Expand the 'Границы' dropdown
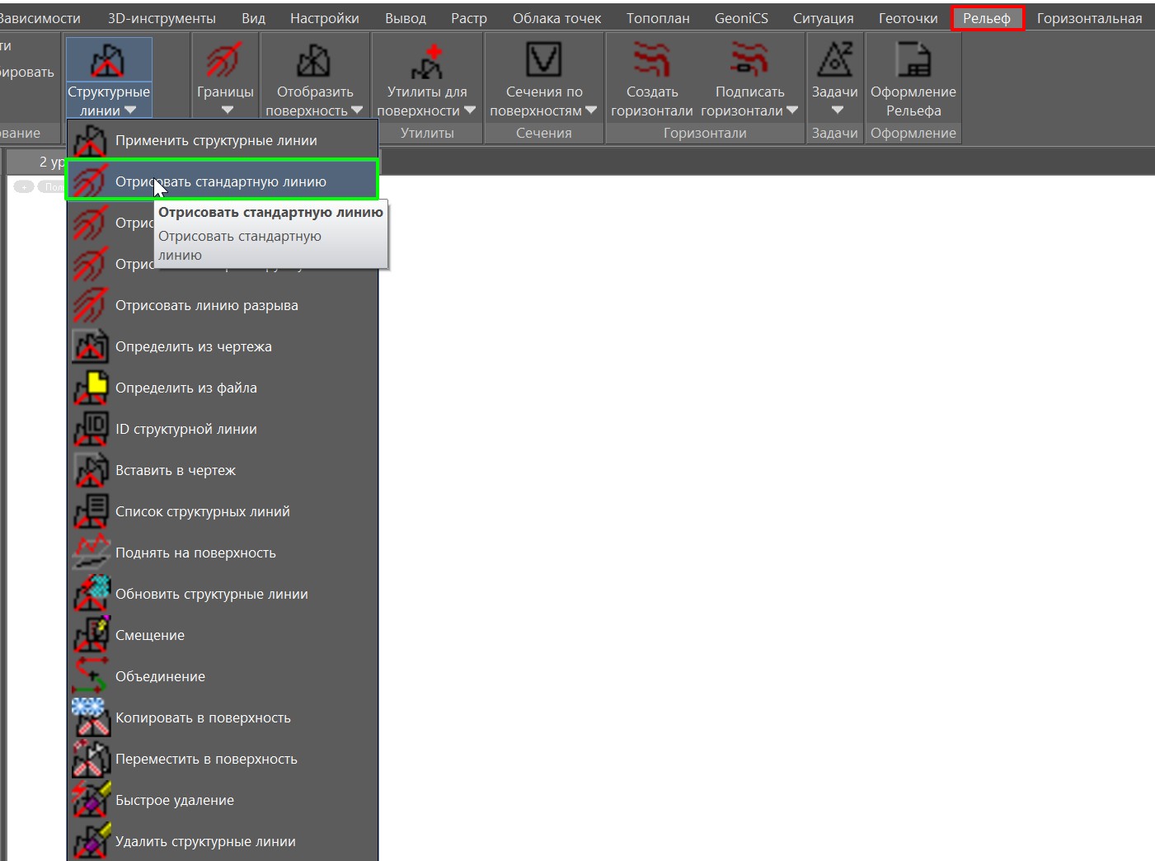 (x=227, y=111)
